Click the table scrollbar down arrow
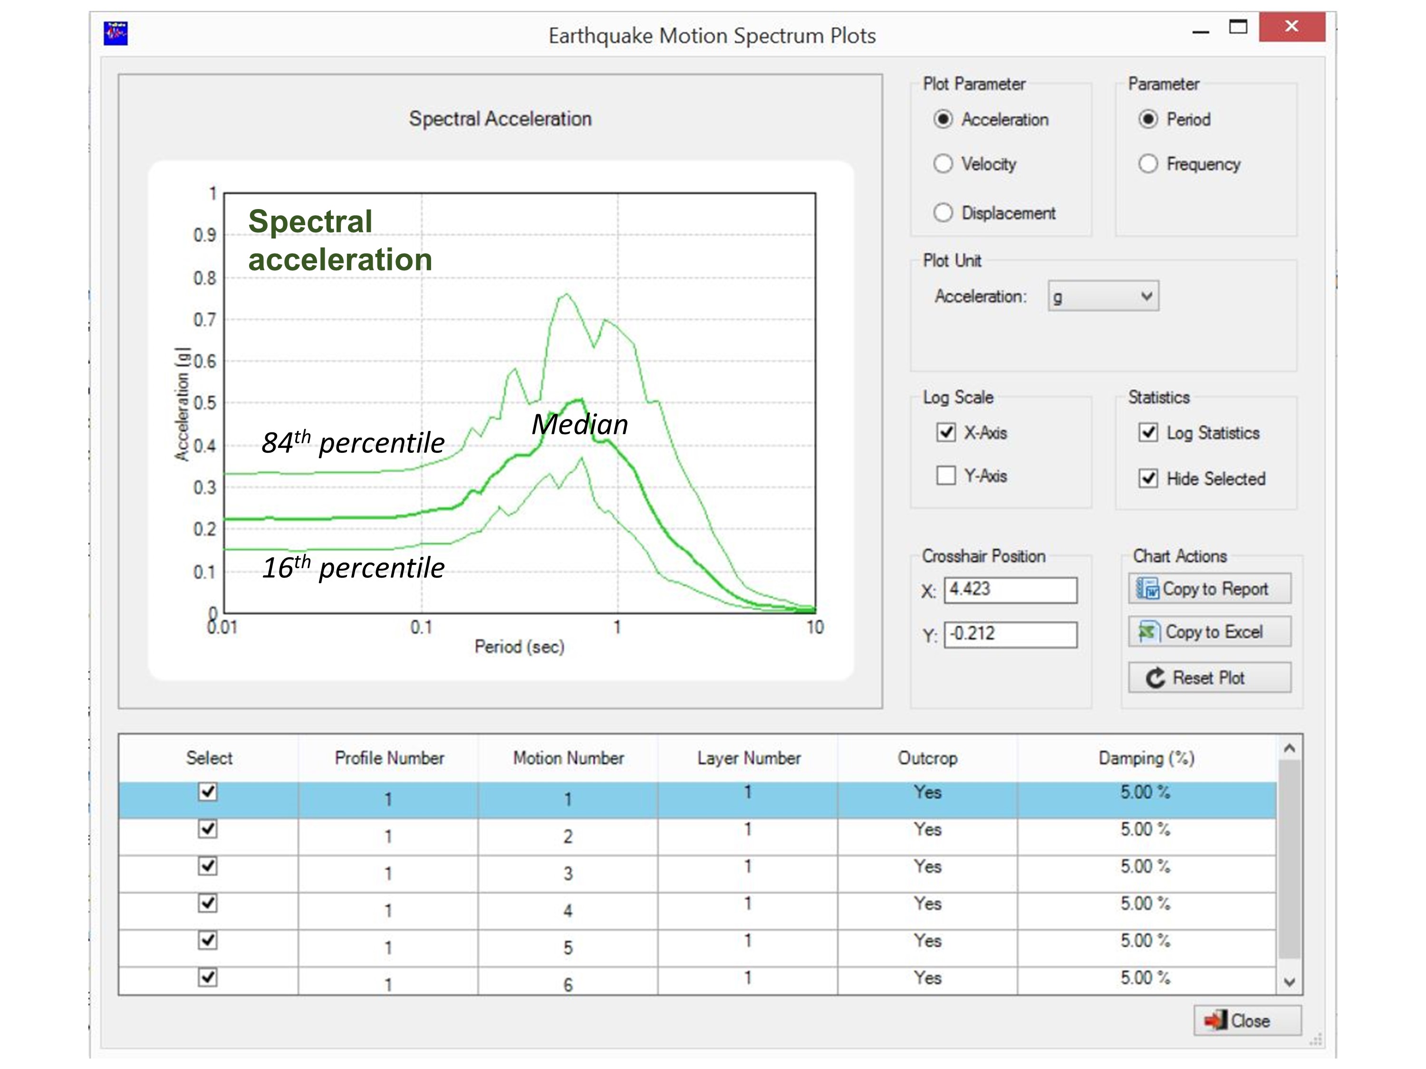Screen dimensions: 1426x1069 (1289, 982)
